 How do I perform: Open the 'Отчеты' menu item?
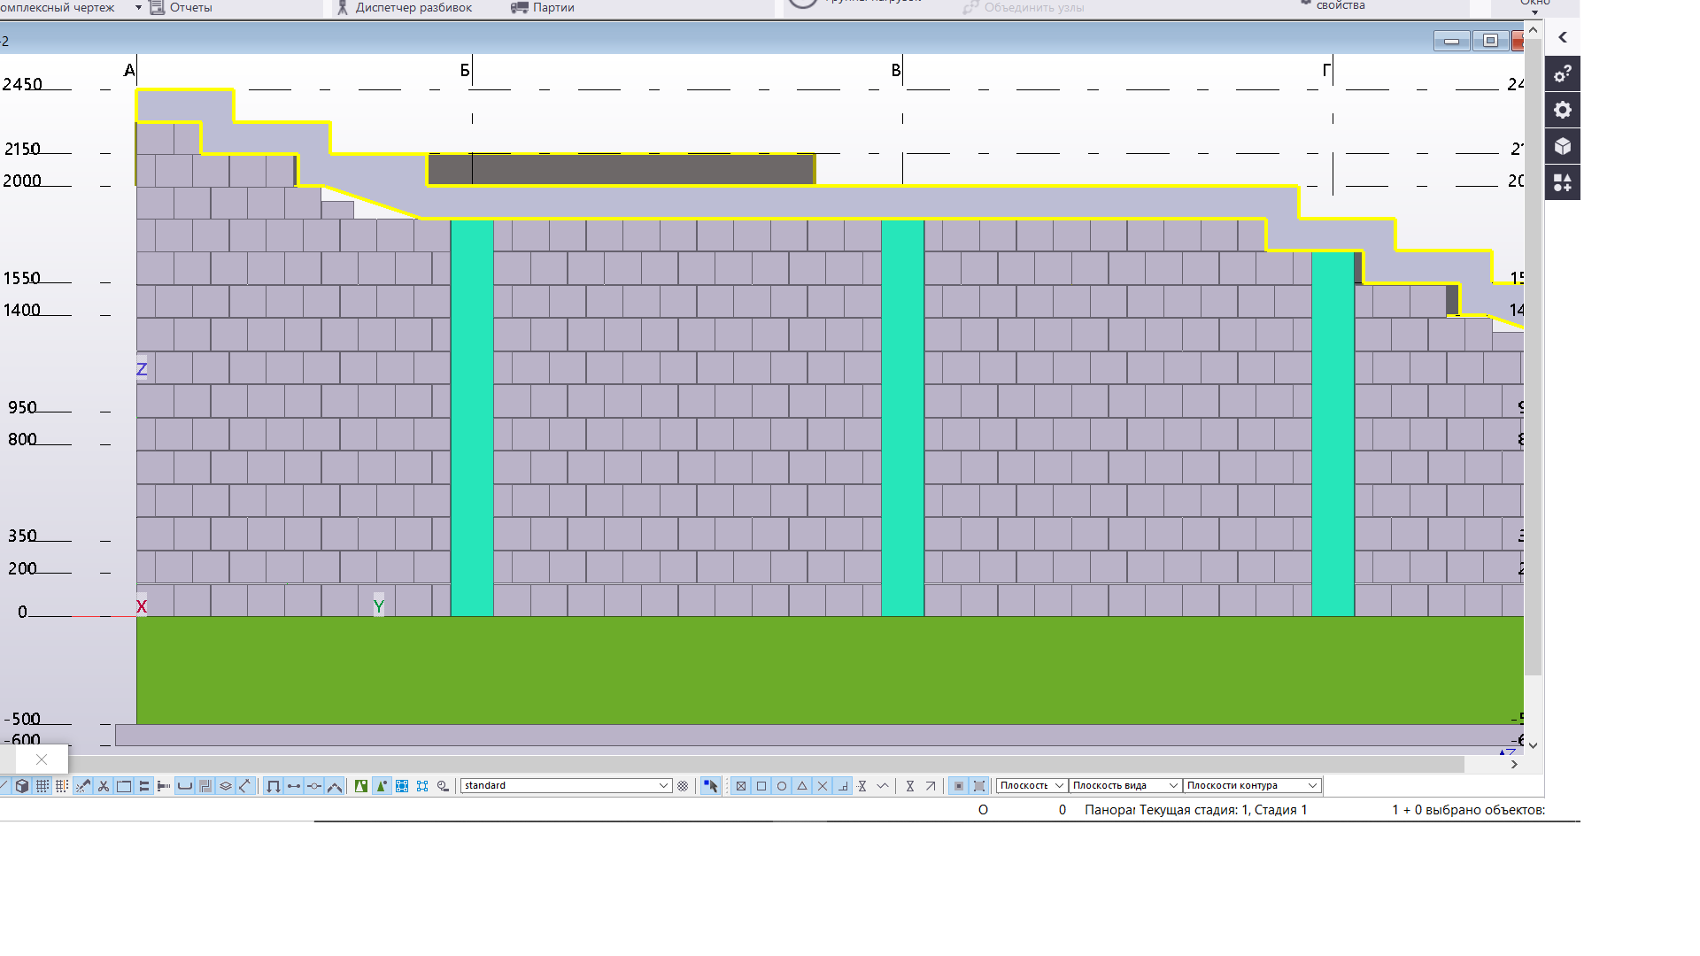tap(182, 7)
